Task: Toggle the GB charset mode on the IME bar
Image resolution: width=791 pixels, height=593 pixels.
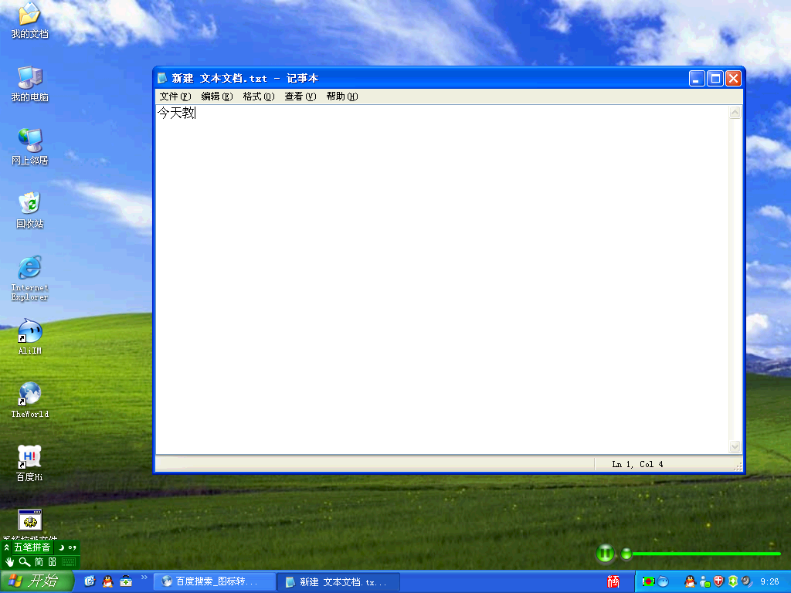Action: pos(52,562)
